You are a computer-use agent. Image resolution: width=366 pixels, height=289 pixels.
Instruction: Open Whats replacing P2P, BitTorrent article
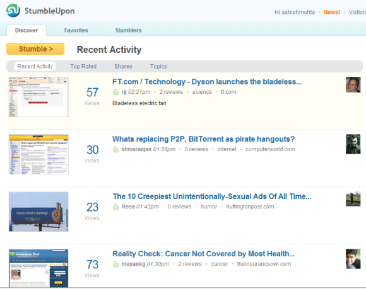tap(204, 139)
